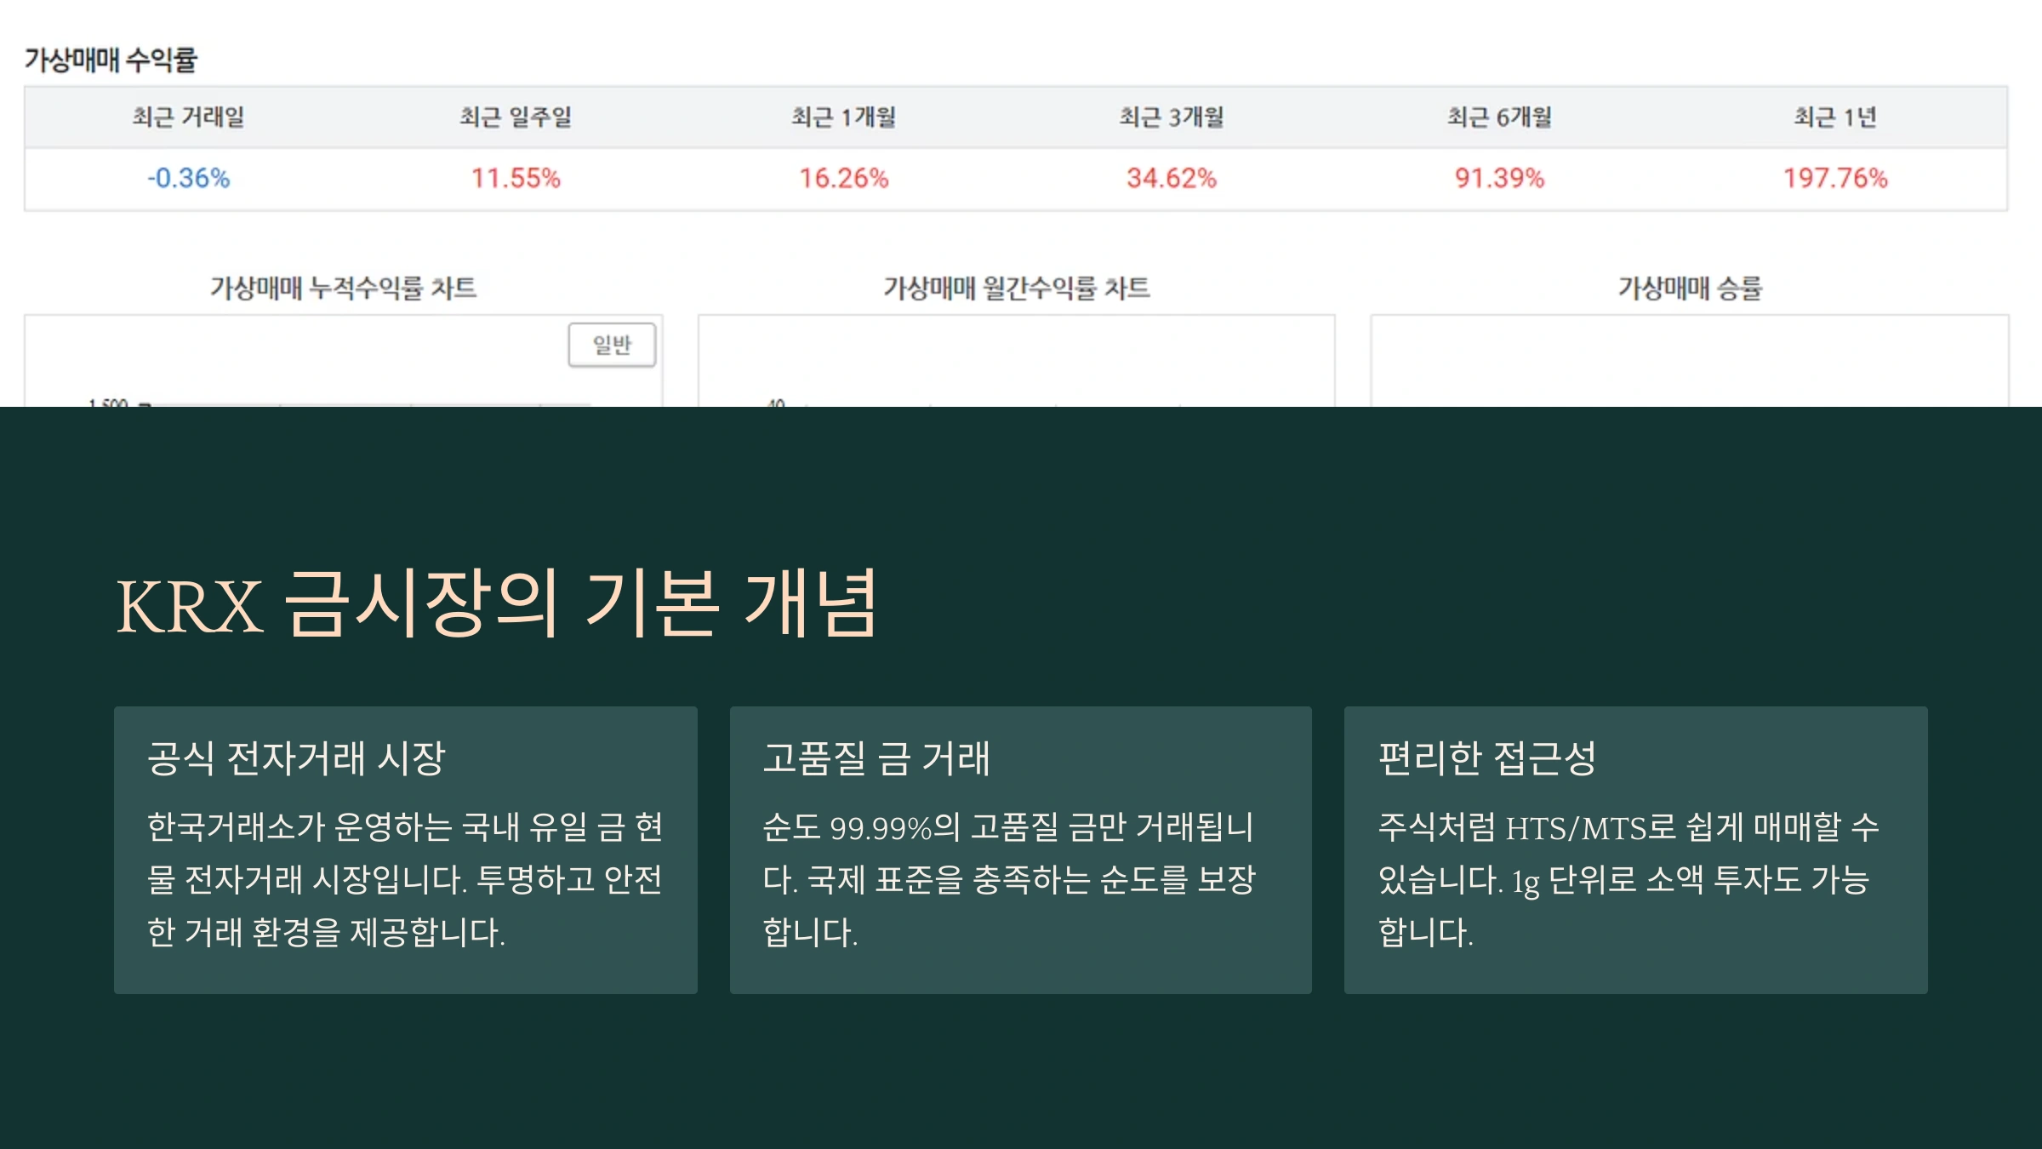Click the 최근 3개월 column header

tap(1171, 117)
